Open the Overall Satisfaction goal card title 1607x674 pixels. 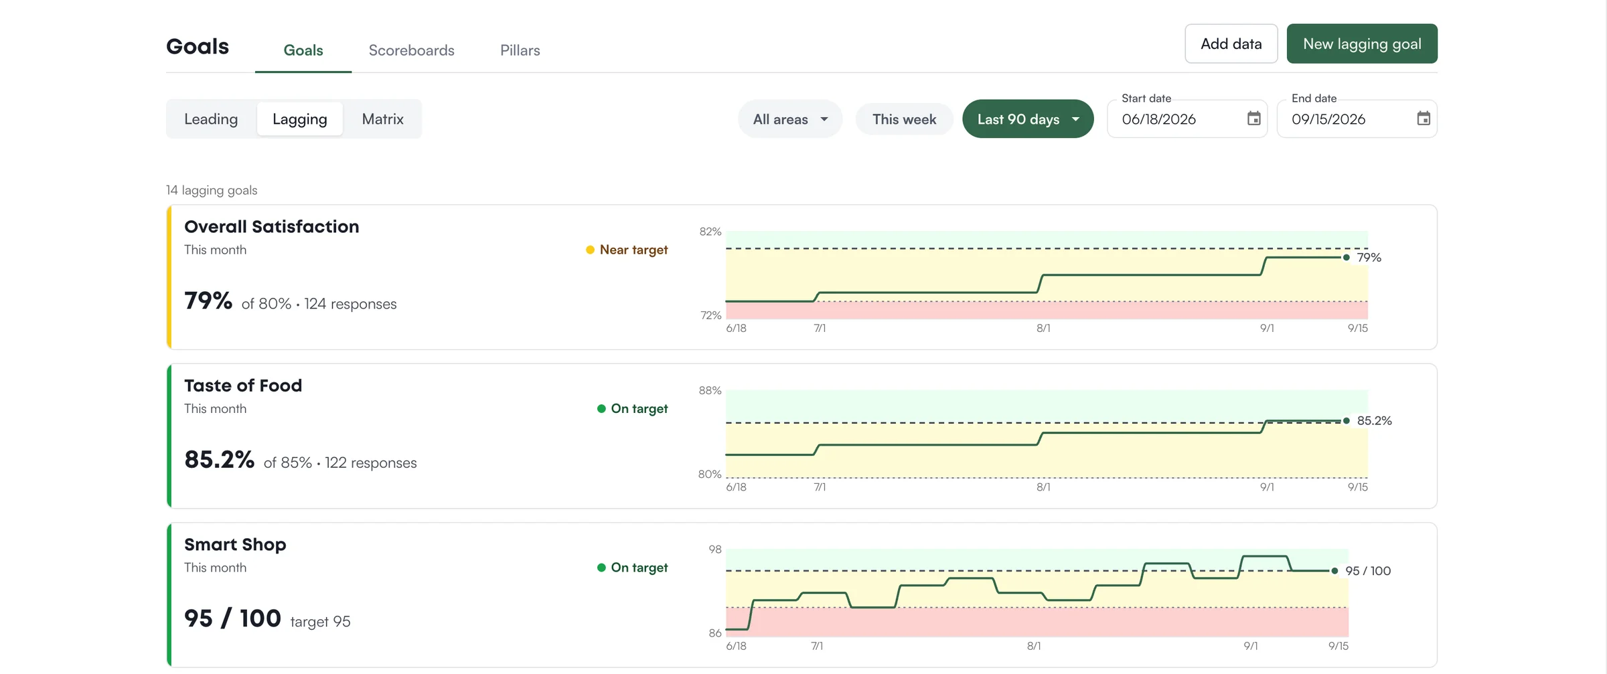point(271,227)
